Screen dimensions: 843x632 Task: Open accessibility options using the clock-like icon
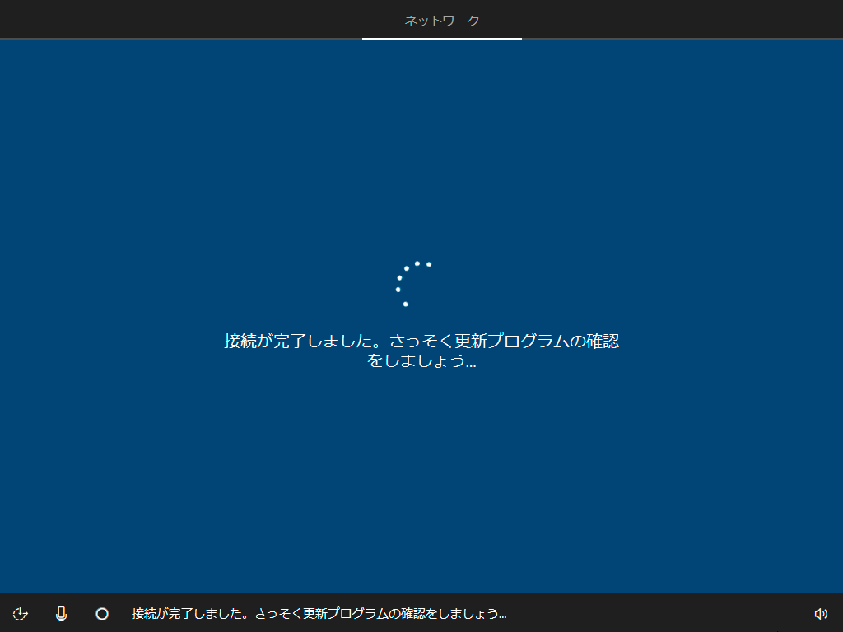click(x=20, y=613)
